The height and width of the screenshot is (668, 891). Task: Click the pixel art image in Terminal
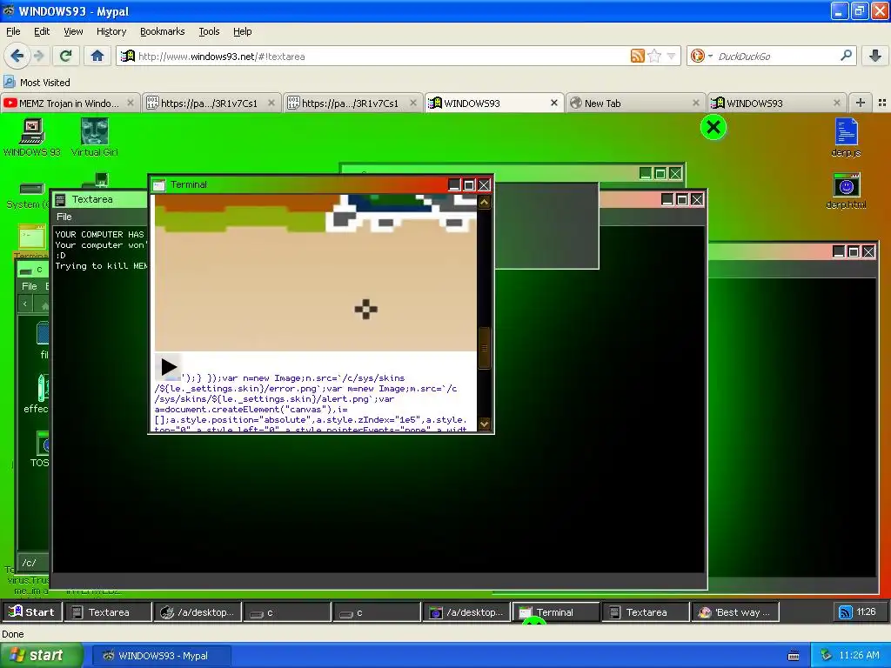click(x=315, y=272)
